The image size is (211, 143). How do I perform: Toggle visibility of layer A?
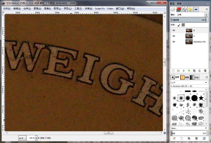[174, 36]
